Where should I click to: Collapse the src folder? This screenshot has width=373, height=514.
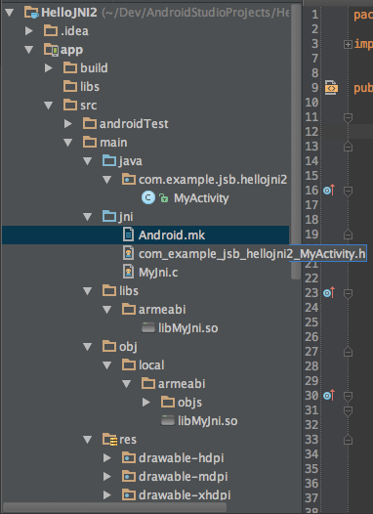click(49, 106)
